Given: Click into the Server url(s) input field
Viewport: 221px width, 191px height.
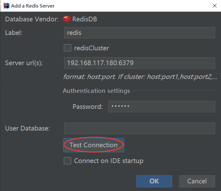Looking at the screenshot, I should 139,63.
